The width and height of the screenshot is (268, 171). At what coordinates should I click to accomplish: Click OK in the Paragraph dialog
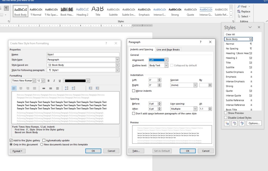[188, 151]
